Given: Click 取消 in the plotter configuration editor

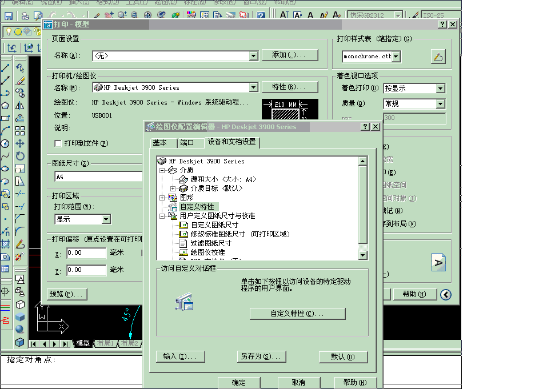Looking at the screenshot, I should point(298,383).
